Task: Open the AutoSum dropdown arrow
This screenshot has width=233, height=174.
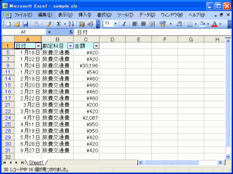Action: 65,24
